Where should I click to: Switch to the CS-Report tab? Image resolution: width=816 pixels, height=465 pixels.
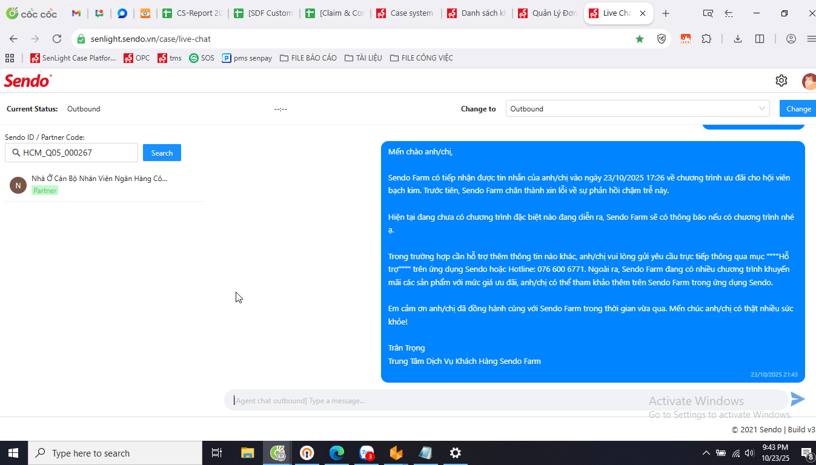click(x=192, y=13)
